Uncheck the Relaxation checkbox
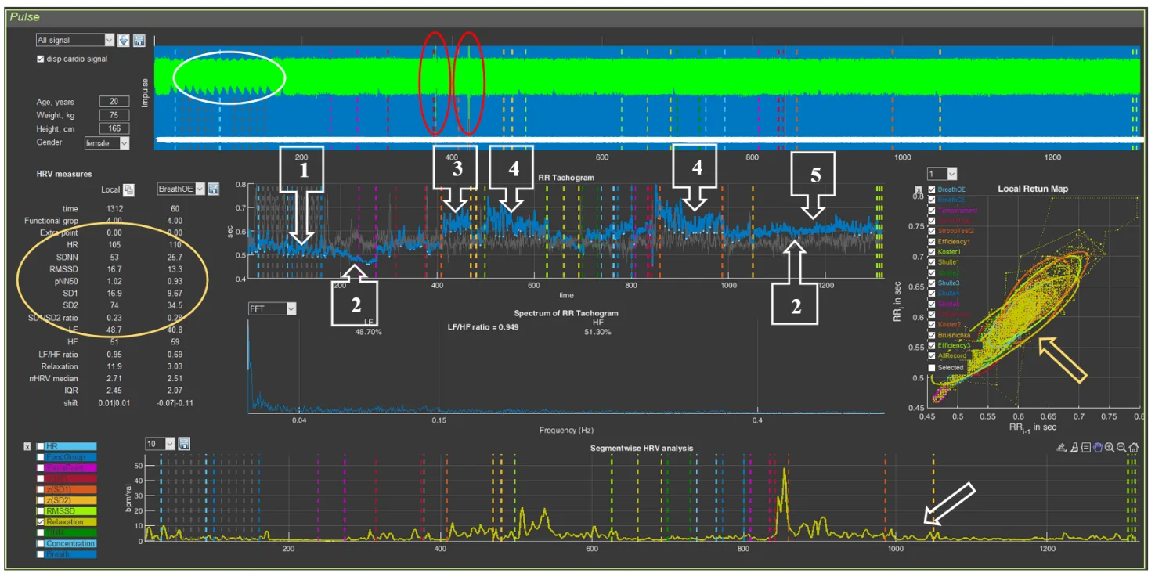Image resolution: width=1155 pixels, height=573 pixels. pyautogui.click(x=40, y=522)
